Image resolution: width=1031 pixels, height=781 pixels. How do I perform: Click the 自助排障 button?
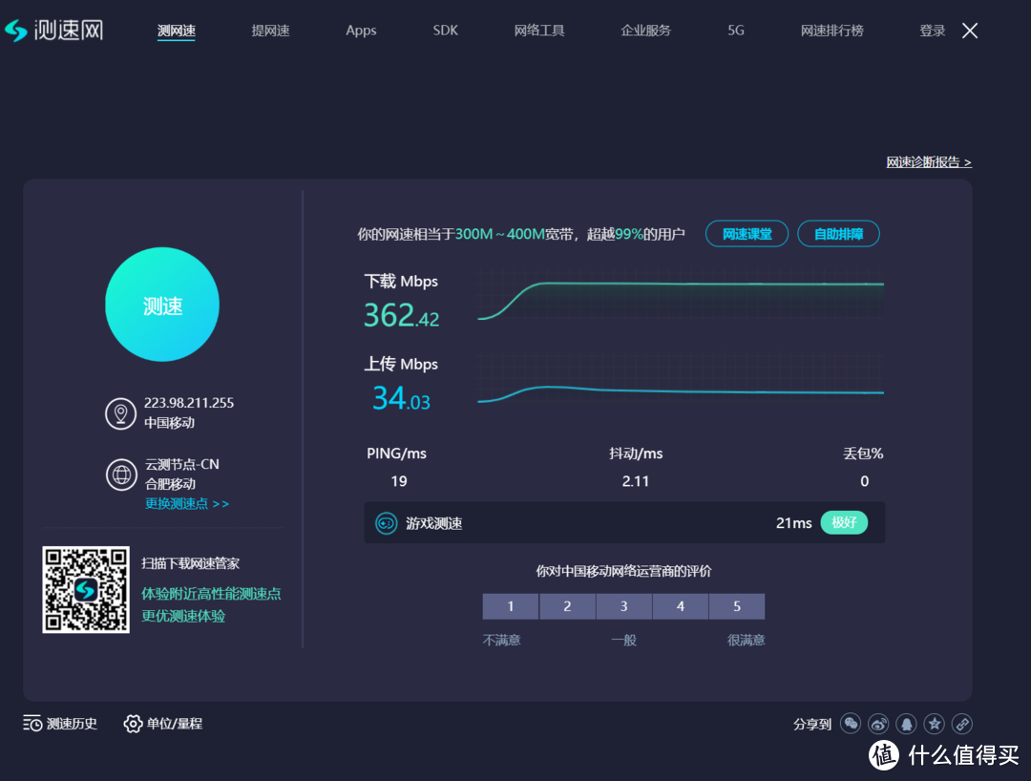[838, 234]
